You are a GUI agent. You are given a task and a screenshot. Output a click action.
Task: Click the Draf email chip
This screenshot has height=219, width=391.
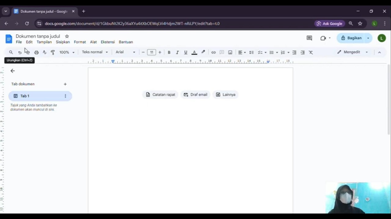click(195, 95)
